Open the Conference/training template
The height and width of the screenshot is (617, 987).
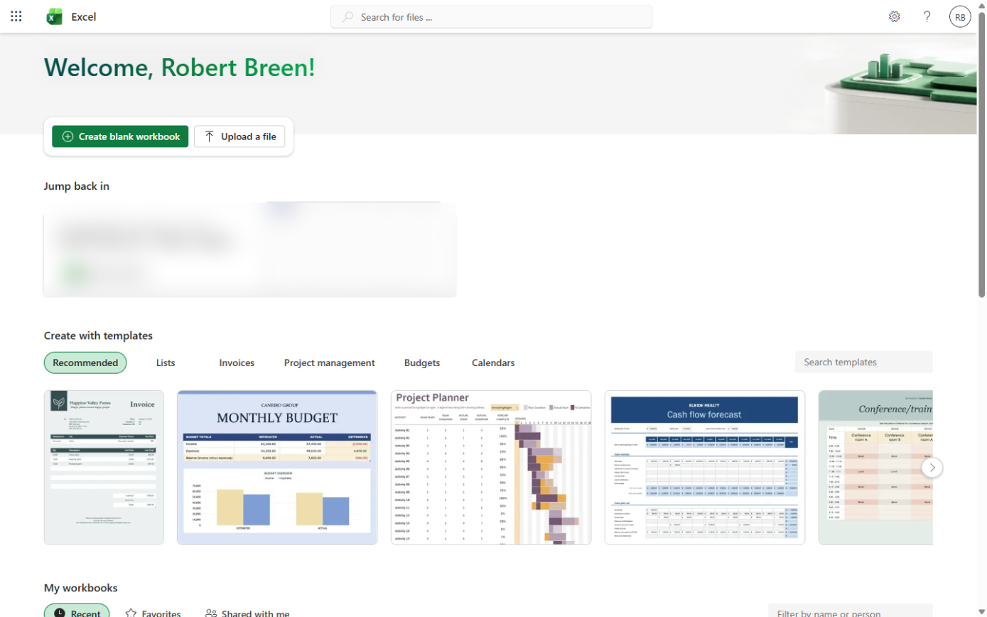[875, 467]
